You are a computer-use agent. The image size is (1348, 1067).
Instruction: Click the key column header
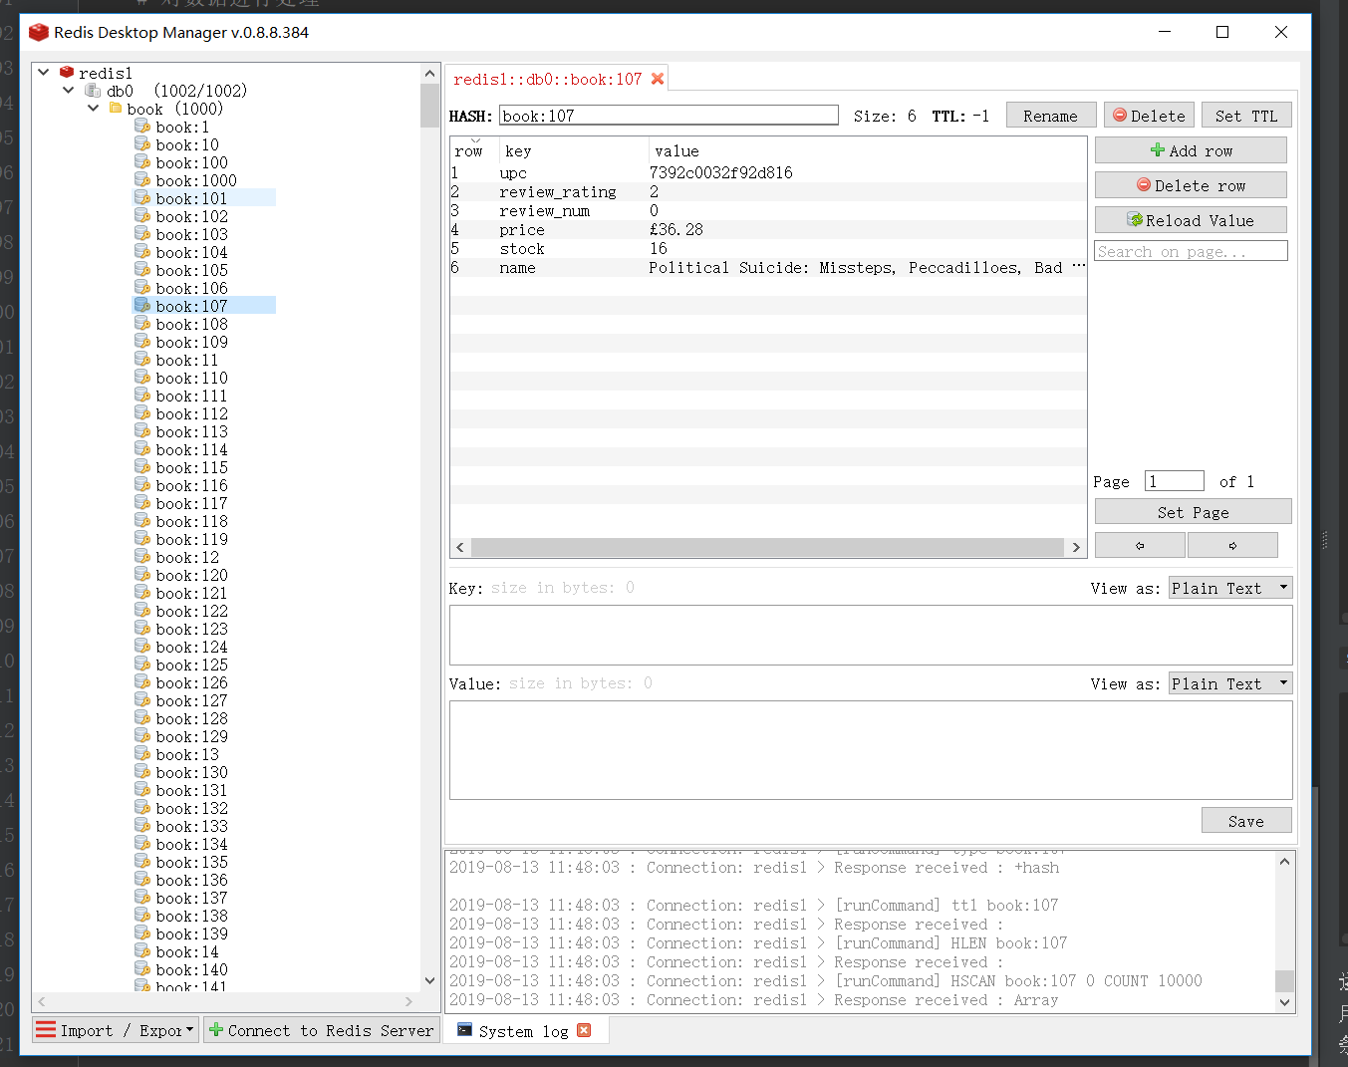point(575,151)
